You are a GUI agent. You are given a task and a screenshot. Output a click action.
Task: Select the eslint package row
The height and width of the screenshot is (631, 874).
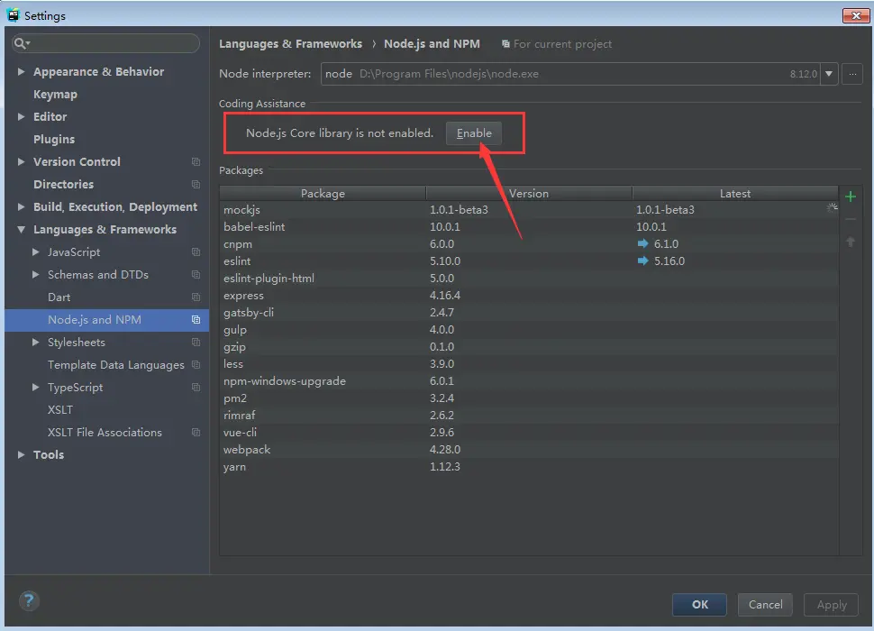pyautogui.click(x=528, y=261)
